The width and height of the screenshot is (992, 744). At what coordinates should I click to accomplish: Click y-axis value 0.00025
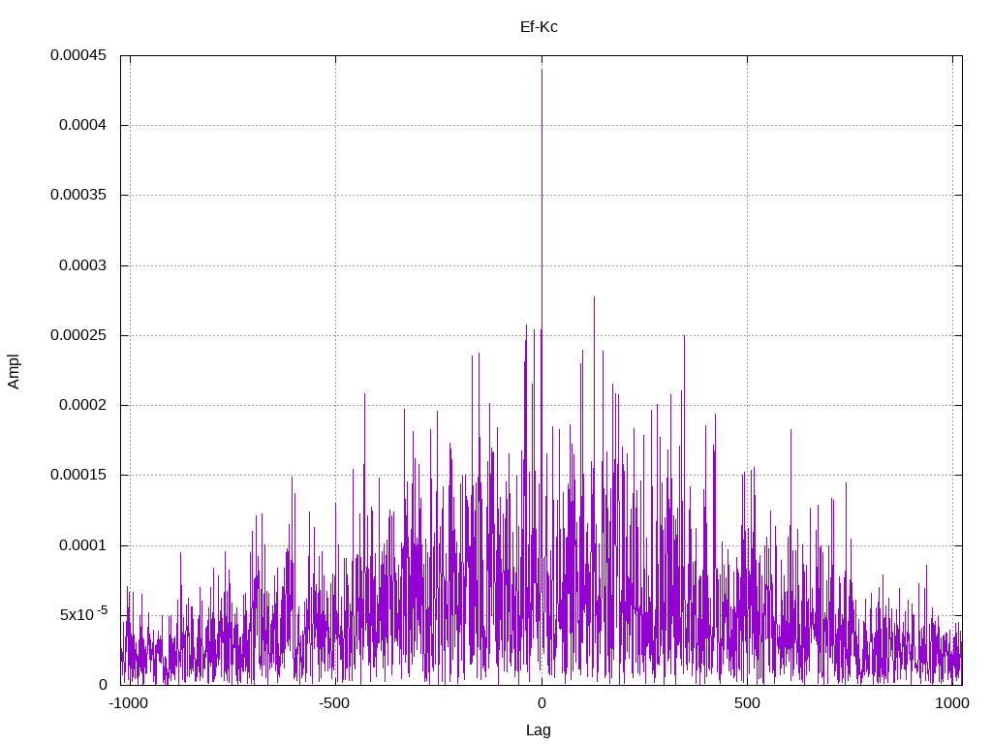[78, 335]
